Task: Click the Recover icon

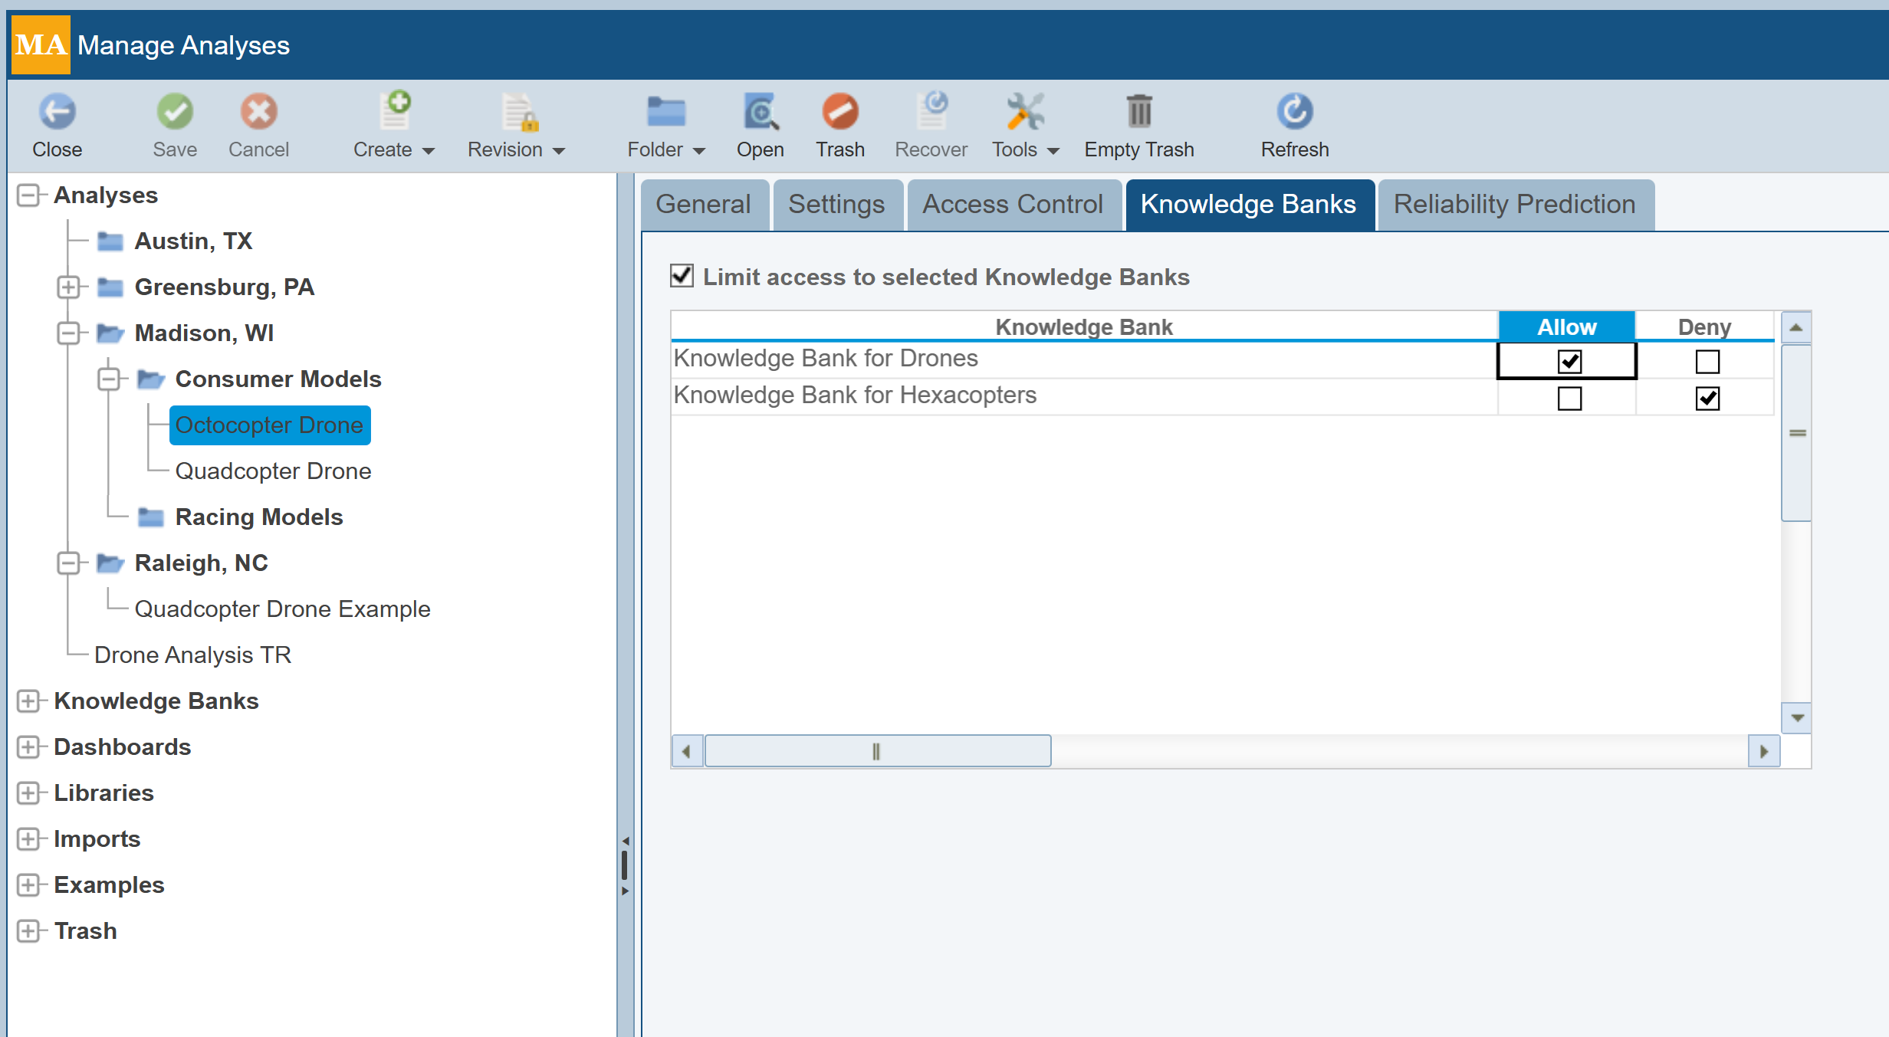Action: click(931, 112)
